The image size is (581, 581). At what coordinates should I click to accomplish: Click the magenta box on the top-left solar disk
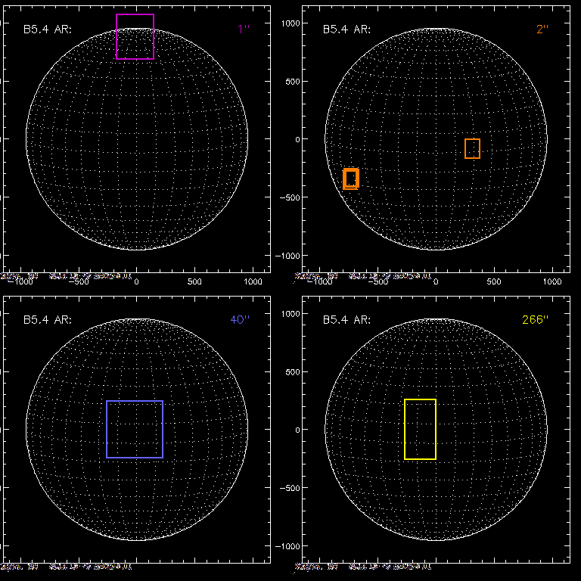(x=135, y=36)
